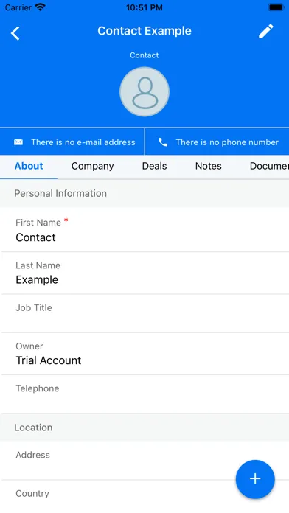The height and width of the screenshot is (513, 289).
Task: Select the empty Job Title field
Action: click(144, 313)
